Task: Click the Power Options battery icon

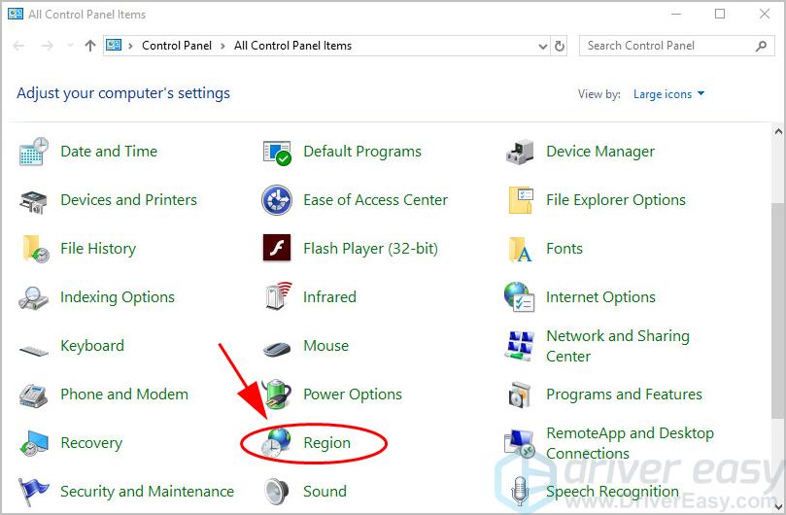Action: click(277, 395)
